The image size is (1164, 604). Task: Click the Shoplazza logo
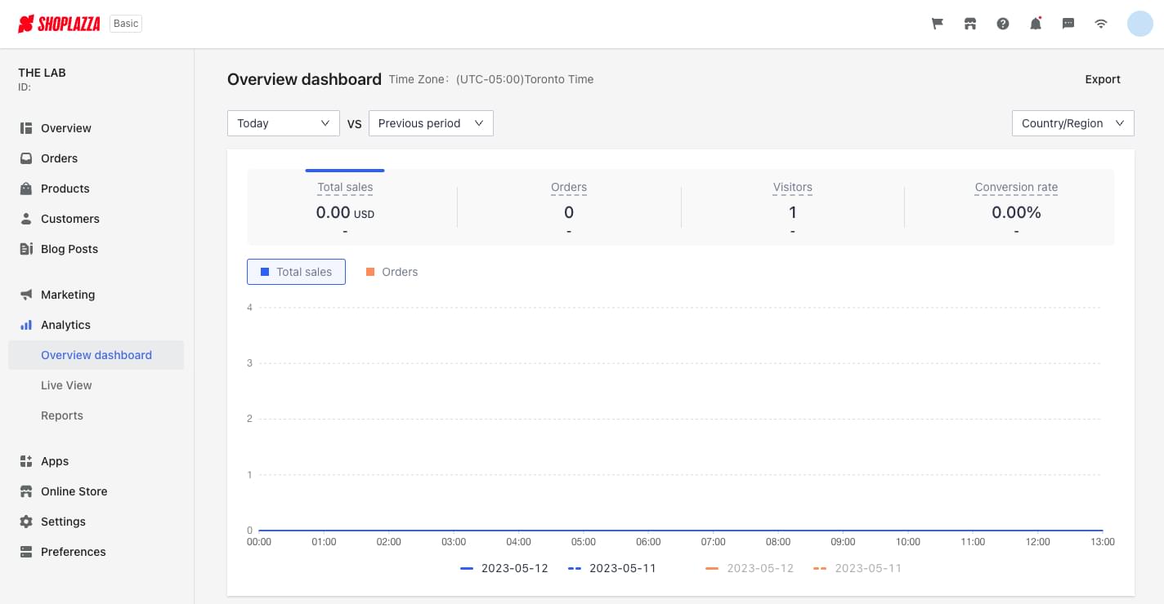(59, 24)
